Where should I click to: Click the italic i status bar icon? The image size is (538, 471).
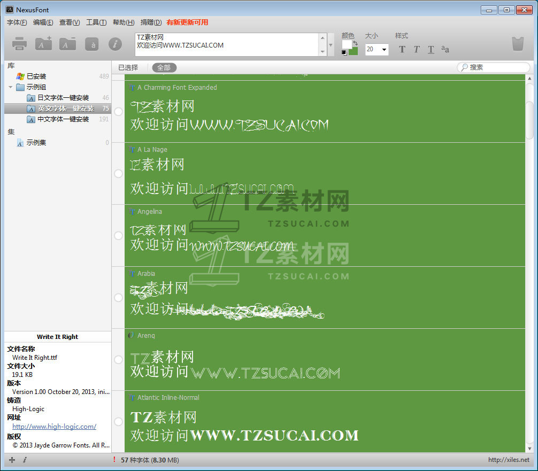pyautogui.click(x=25, y=460)
